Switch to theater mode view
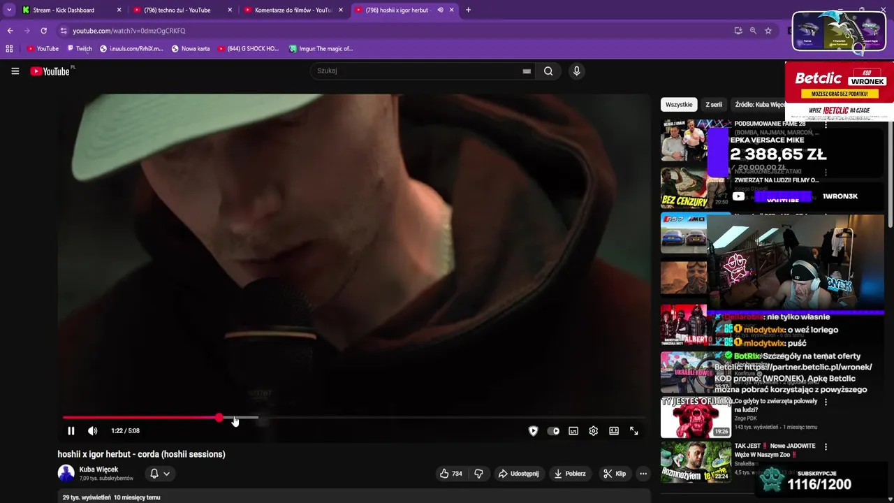 (614, 431)
